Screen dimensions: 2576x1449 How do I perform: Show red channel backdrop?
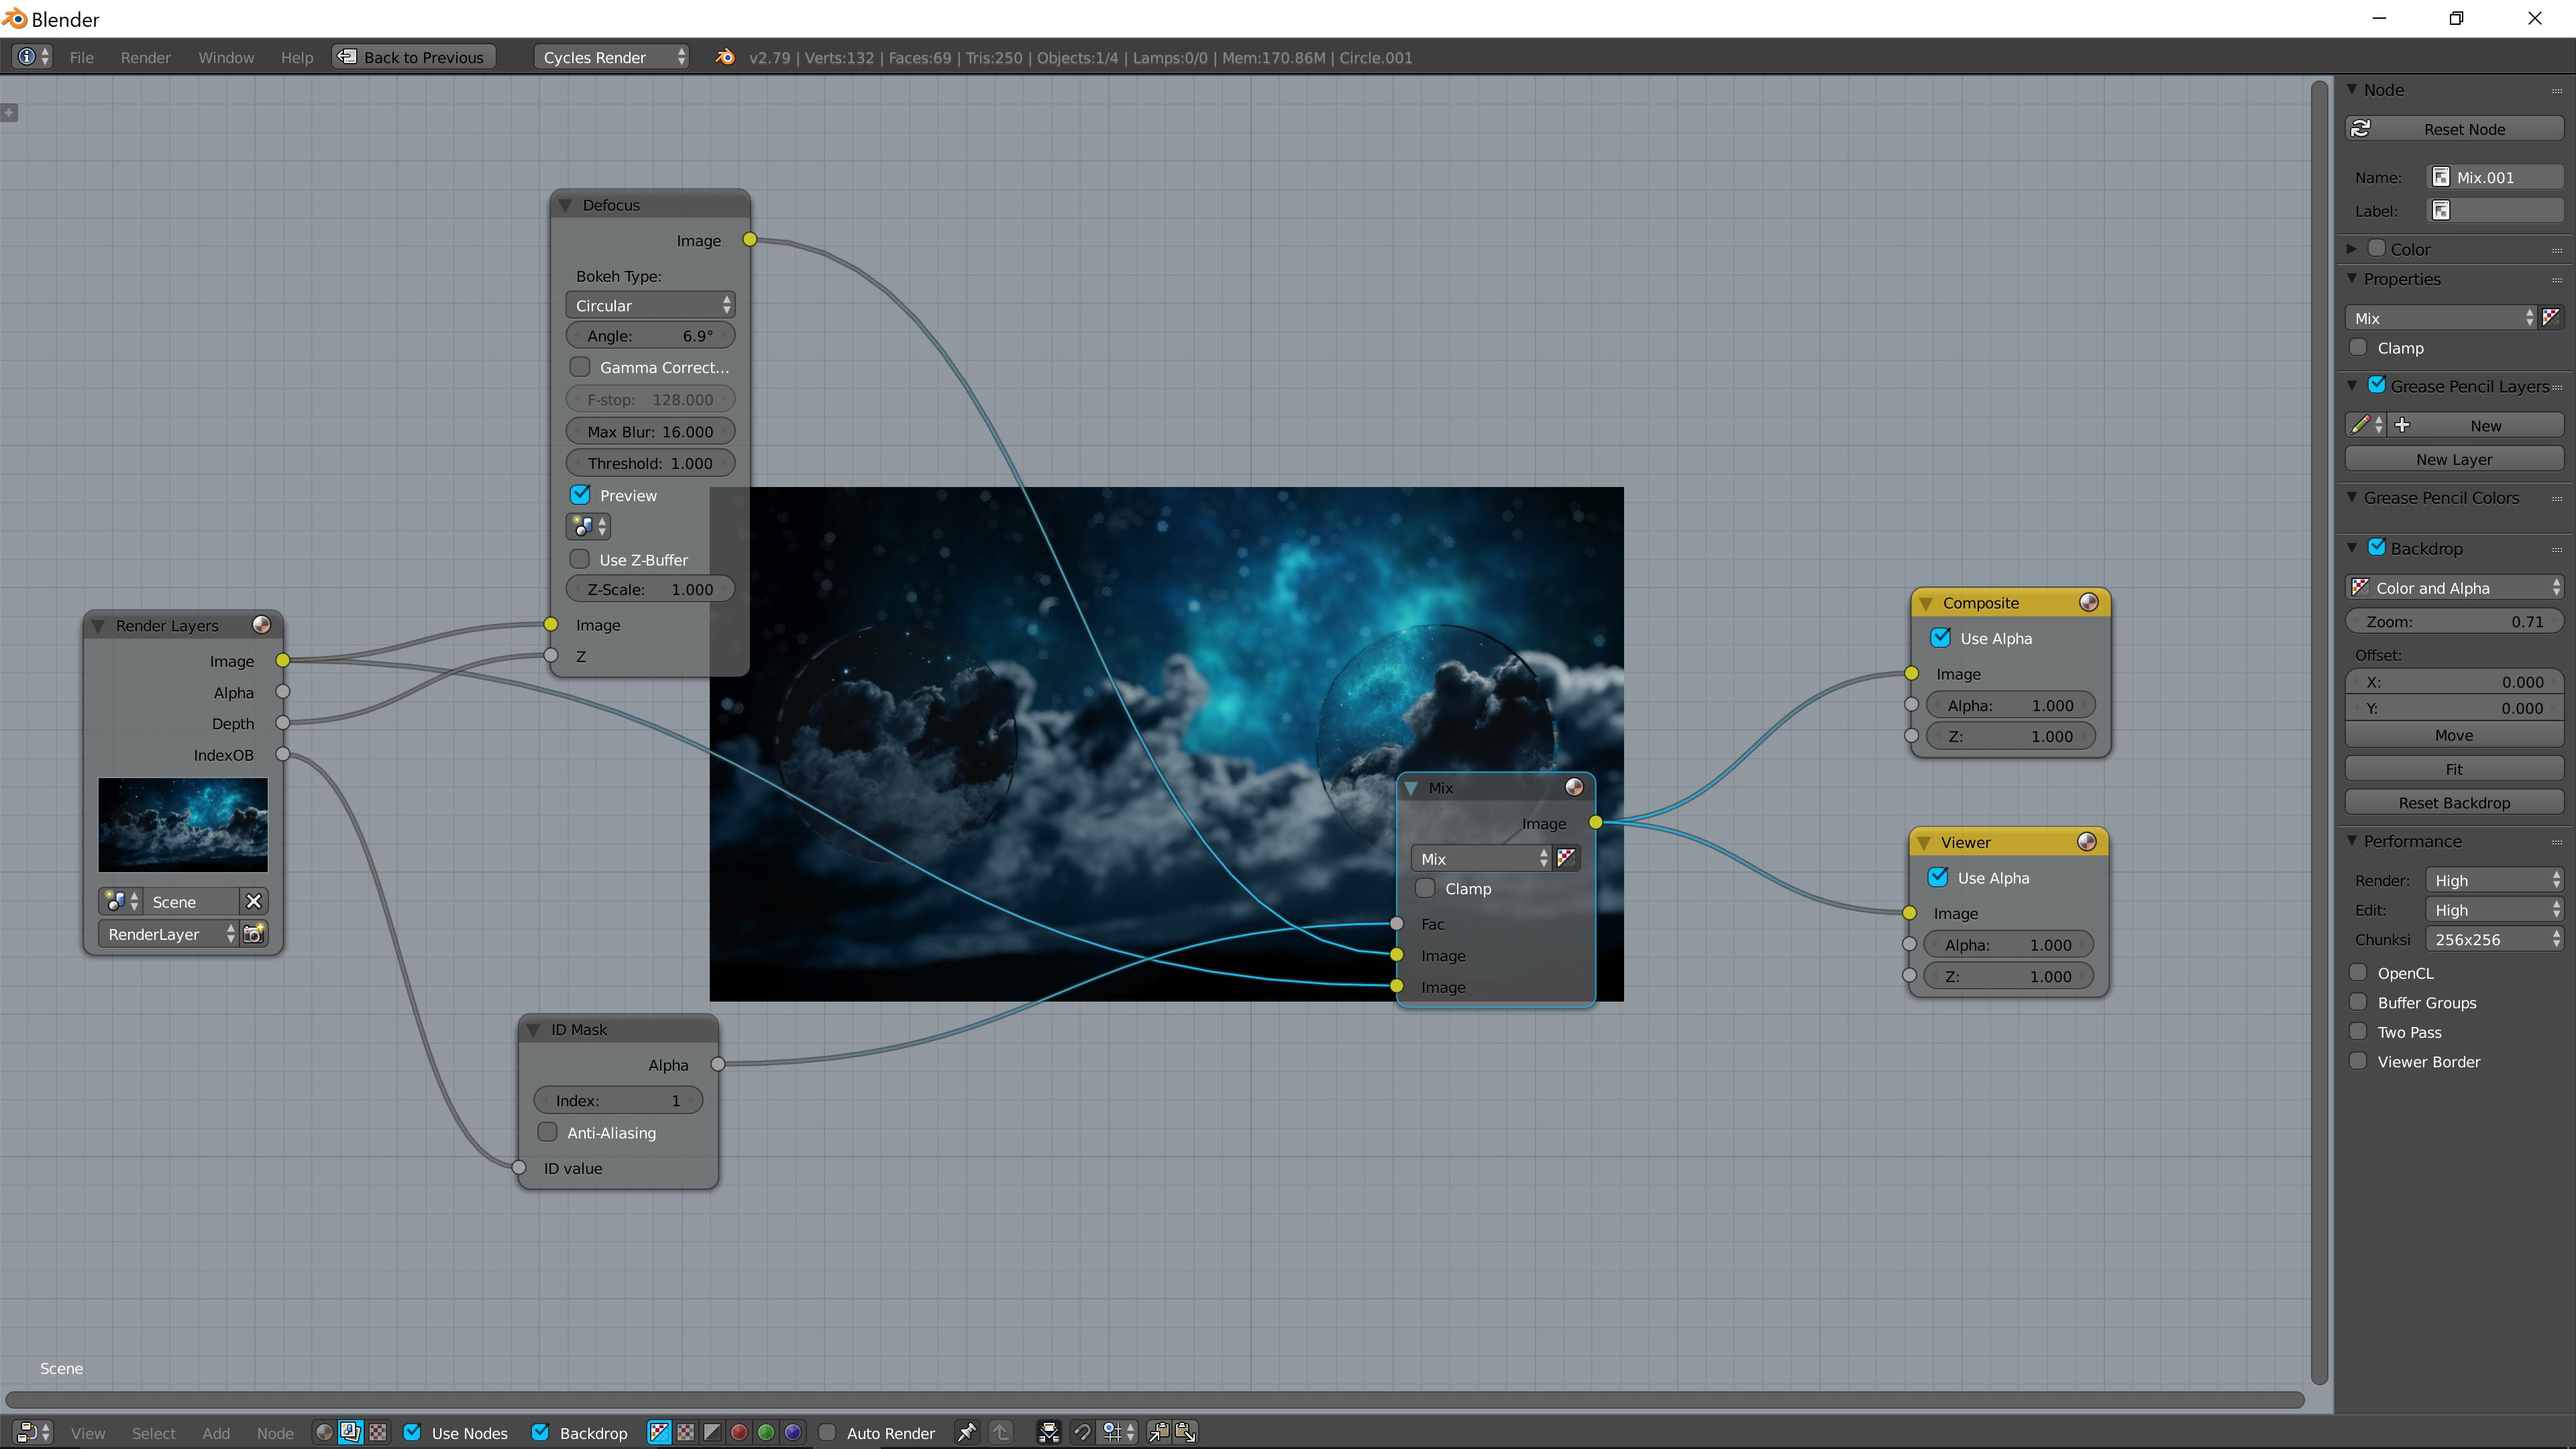click(x=739, y=1432)
